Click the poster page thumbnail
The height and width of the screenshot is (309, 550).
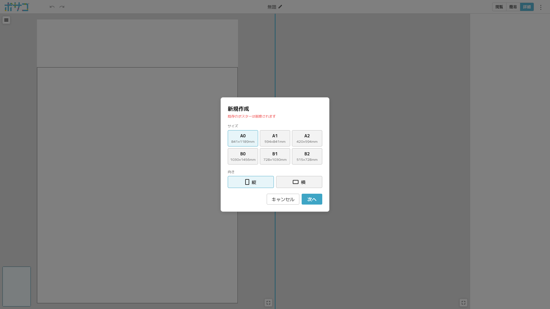[17, 286]
